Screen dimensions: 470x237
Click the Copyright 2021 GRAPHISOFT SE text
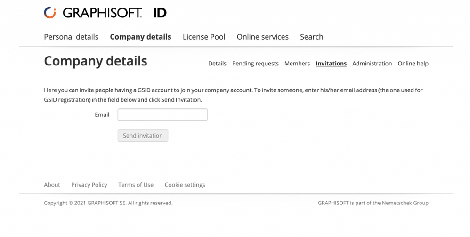[108, 203]
